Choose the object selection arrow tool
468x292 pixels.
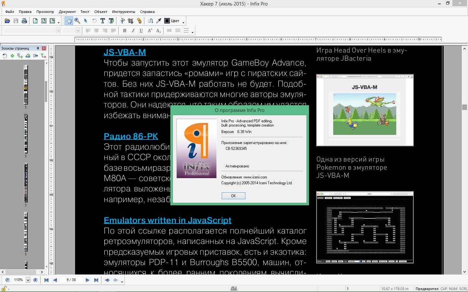pyautogui.click(x=86, y=21)
